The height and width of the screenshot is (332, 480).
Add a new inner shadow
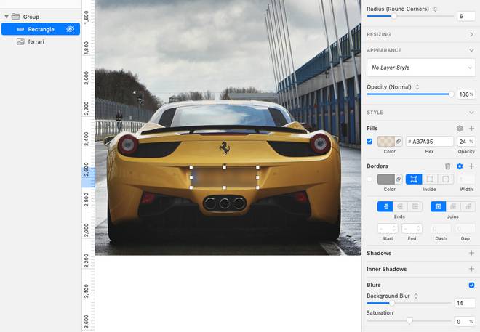pyautogui.click(x=471, y=270)
